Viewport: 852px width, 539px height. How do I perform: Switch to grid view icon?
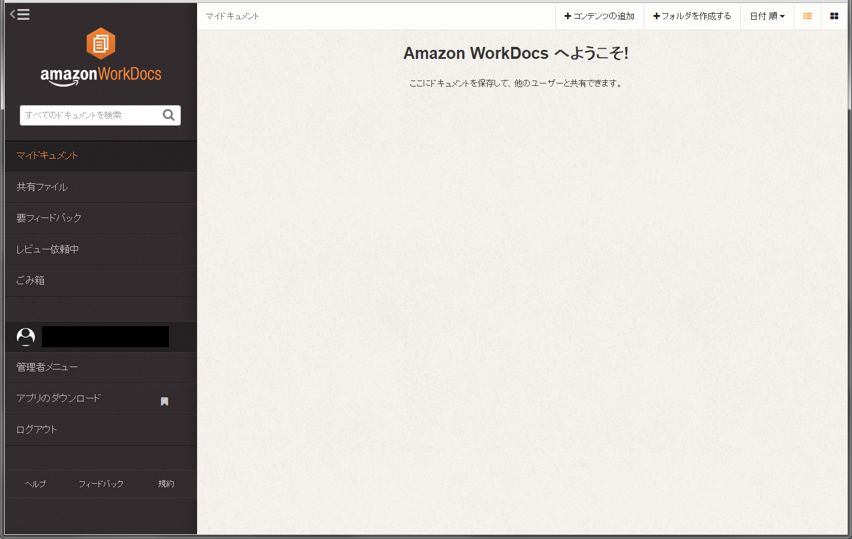pos(834,16)
